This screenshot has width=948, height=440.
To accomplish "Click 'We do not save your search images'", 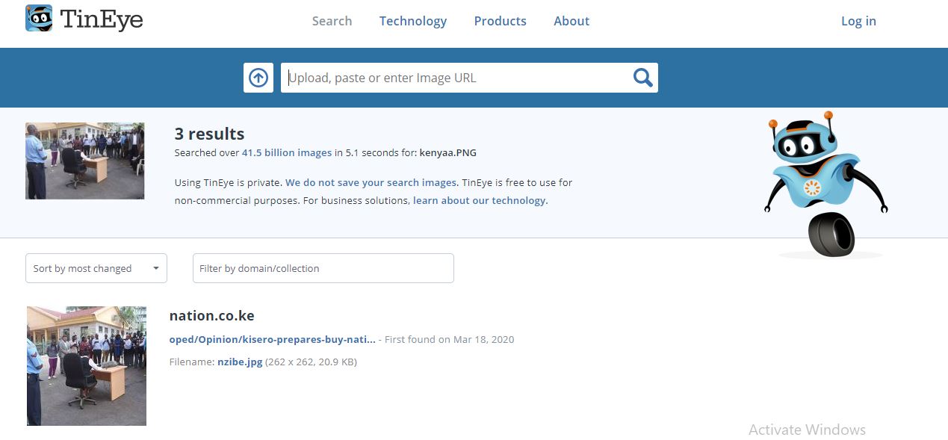I will point(371,183).
